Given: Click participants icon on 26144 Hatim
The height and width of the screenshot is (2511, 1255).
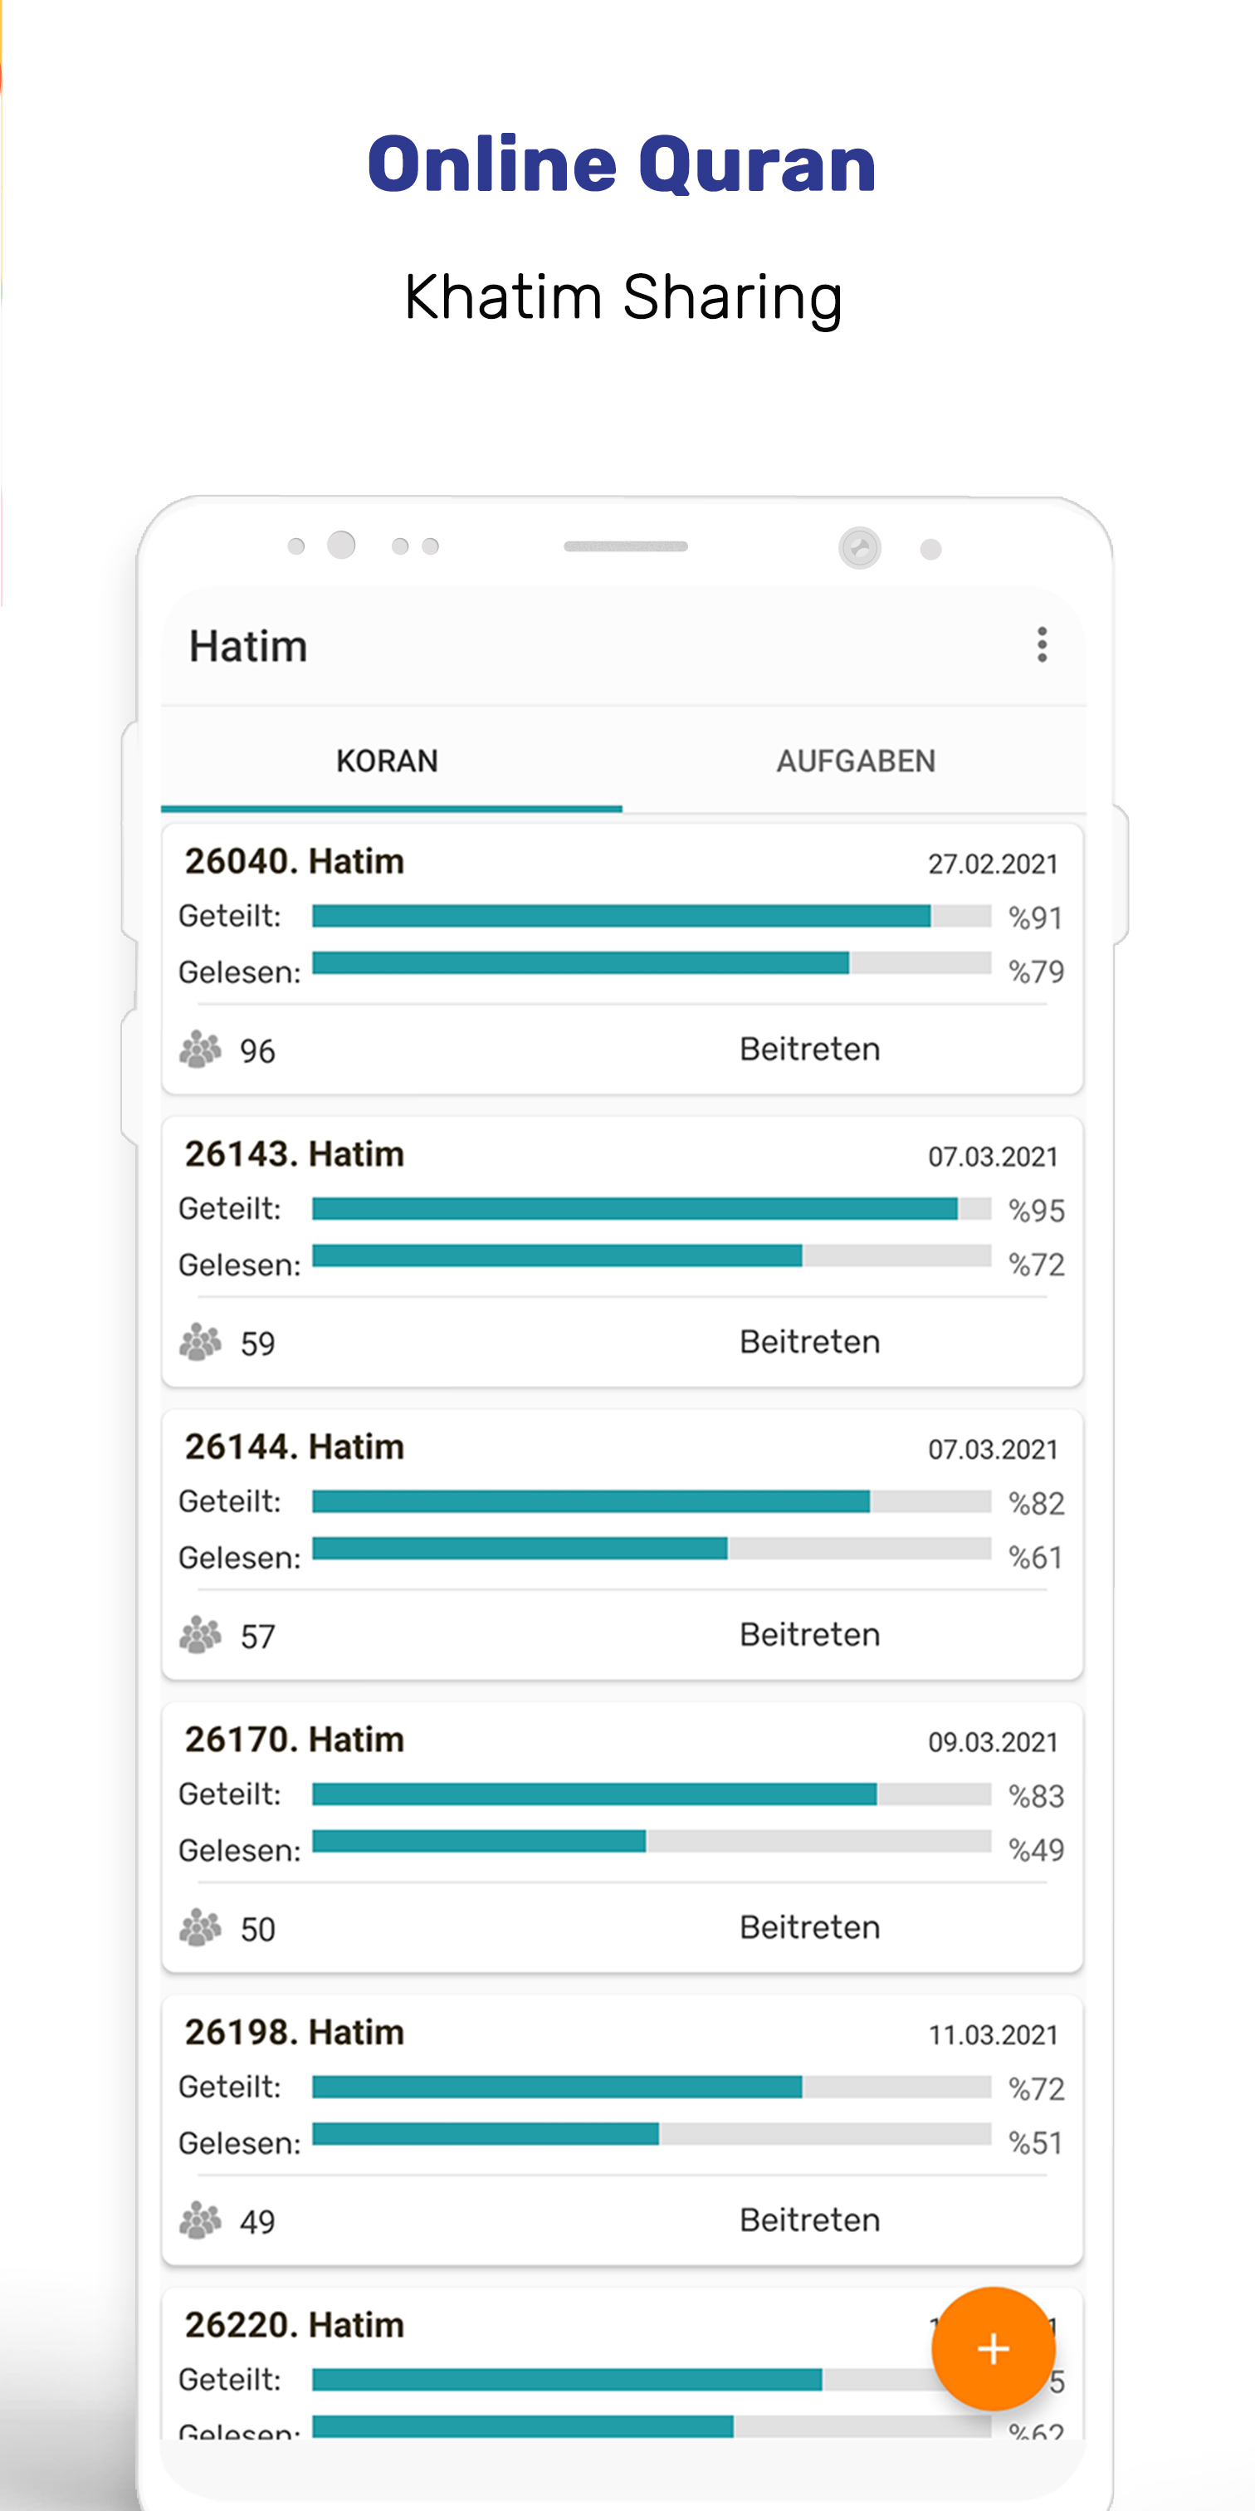Looking at the screenshot, I should pos(201,1635).
